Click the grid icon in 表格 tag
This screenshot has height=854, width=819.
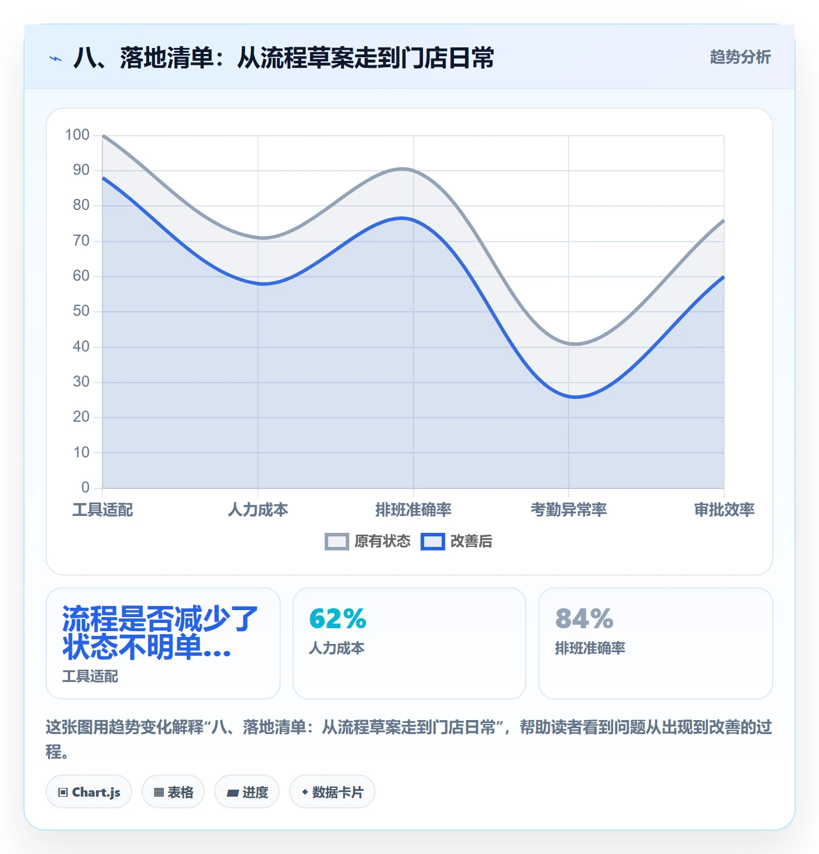159,793
